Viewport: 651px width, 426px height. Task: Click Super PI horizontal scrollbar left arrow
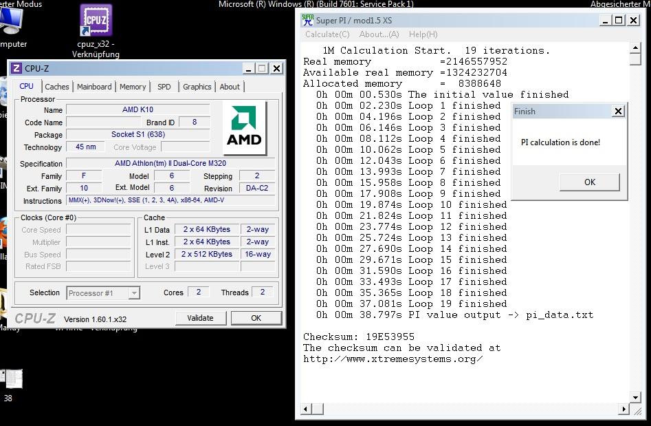pyautogui.click(x=306, y=409)
